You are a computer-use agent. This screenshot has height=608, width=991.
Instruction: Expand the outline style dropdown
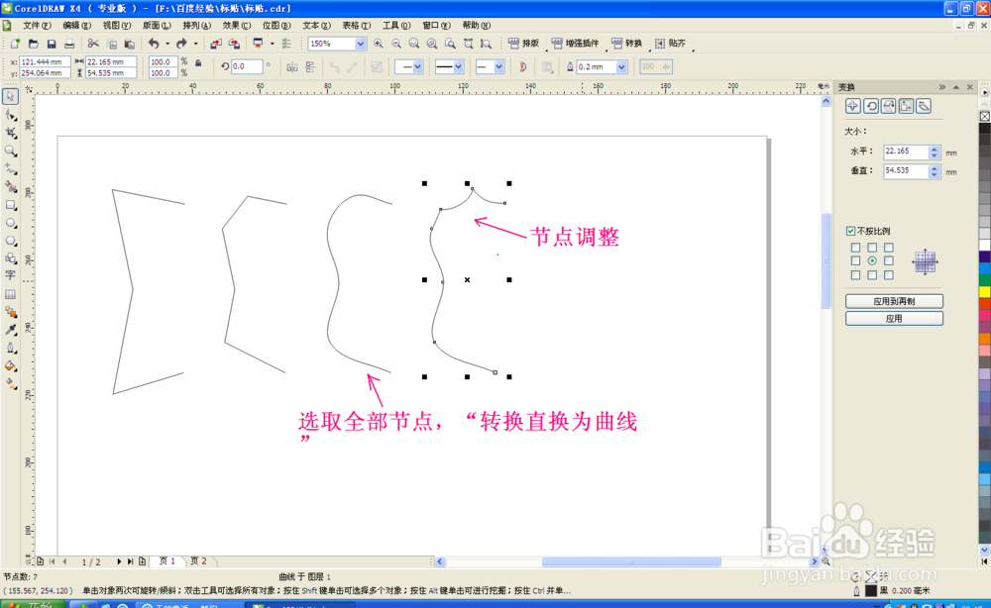(458, 67)
